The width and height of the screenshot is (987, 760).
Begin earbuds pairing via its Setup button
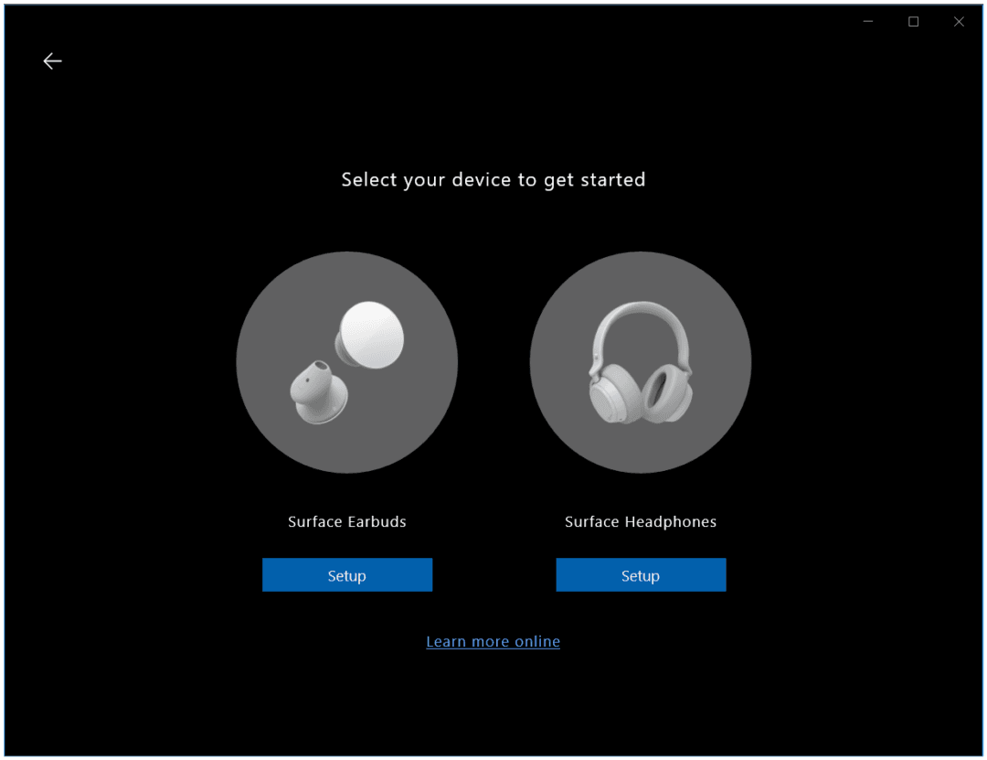347,574
